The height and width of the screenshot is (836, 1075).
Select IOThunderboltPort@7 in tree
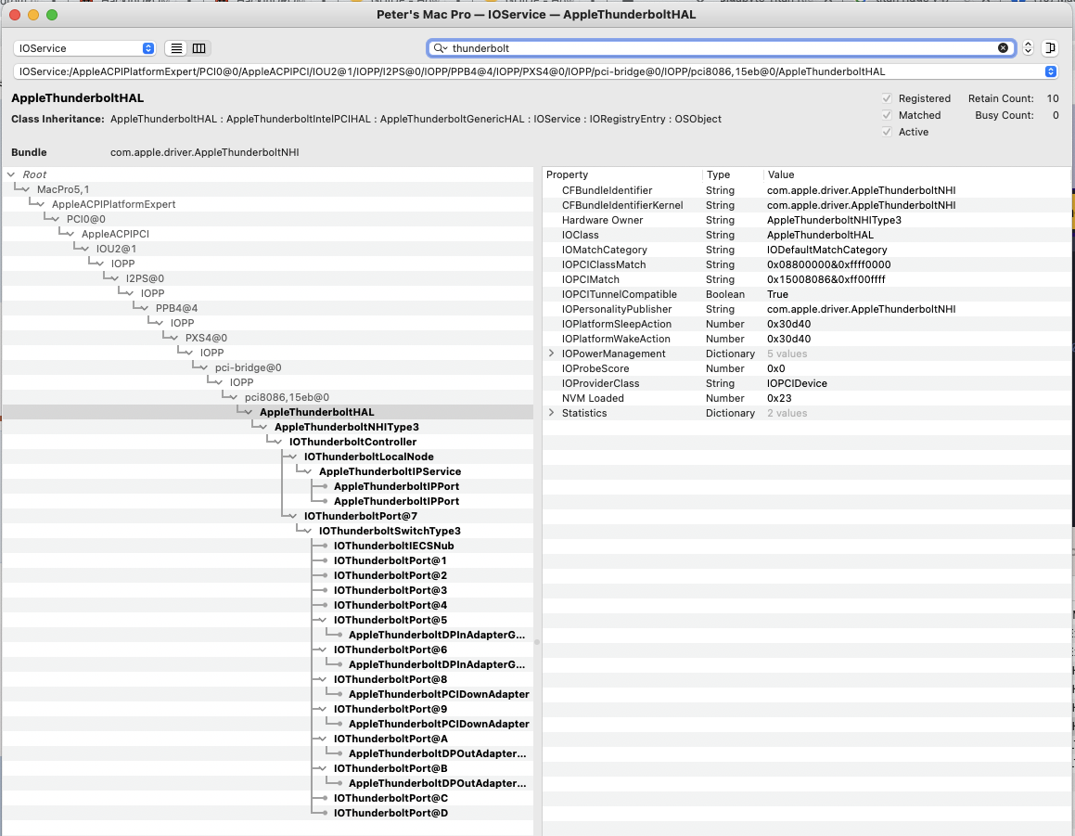tap(360, 517)
